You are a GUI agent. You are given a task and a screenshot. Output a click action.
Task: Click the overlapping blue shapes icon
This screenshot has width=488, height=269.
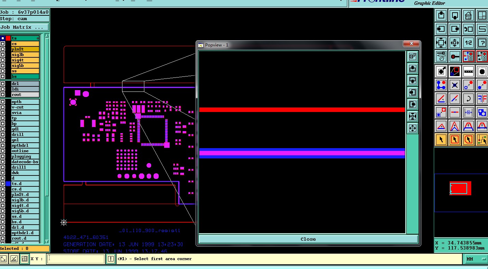482,112
